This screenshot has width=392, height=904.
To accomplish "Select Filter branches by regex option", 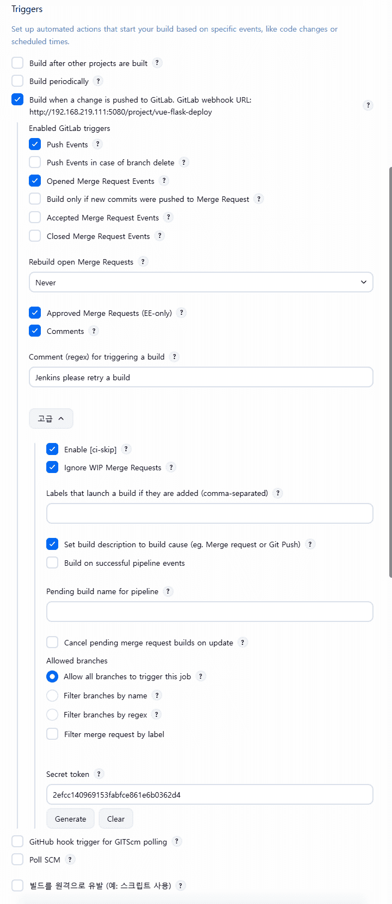I will [x=52, y=715].
